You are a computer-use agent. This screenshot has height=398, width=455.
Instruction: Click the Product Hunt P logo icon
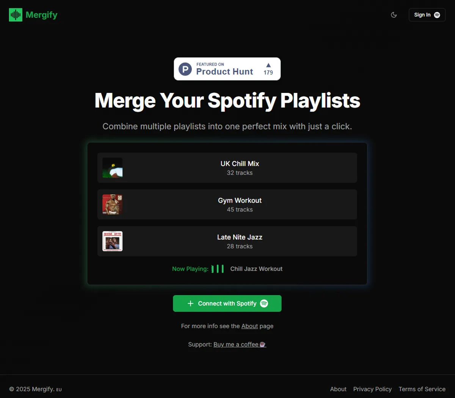pos(185,69)
